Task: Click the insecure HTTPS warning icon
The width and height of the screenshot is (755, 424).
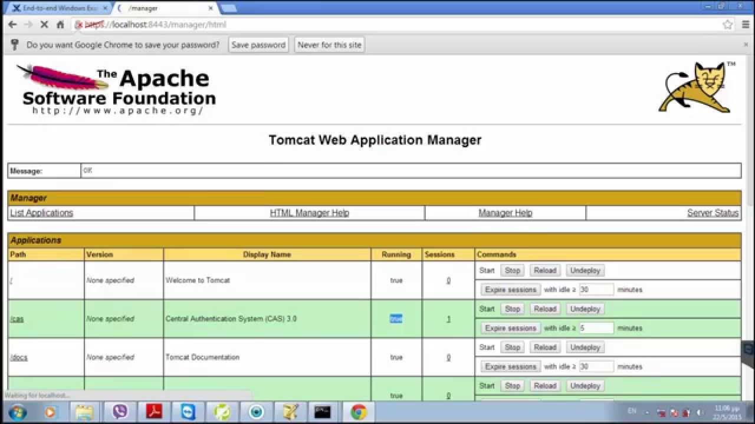Action: coord(79,25)
